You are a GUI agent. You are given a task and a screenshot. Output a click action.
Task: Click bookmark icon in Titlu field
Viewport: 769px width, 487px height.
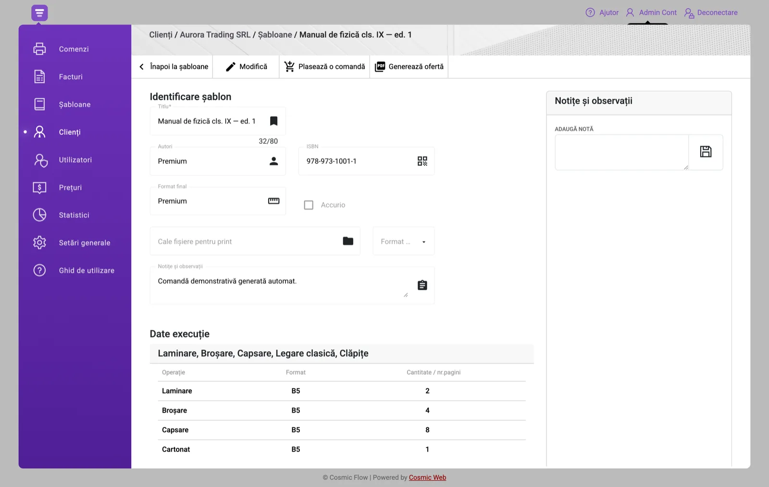[273, 121]
